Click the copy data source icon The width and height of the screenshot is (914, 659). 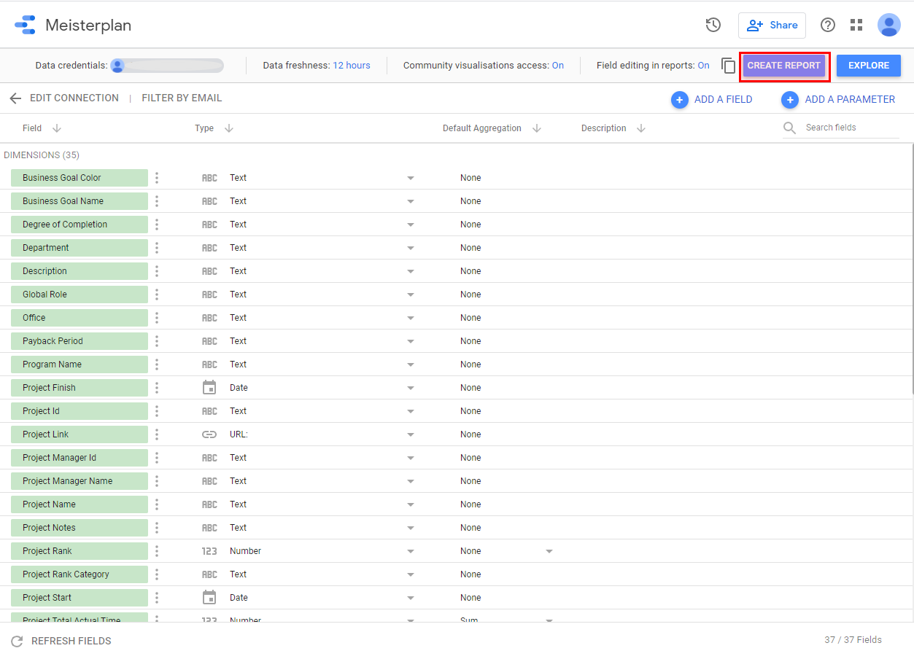point(728,66)
